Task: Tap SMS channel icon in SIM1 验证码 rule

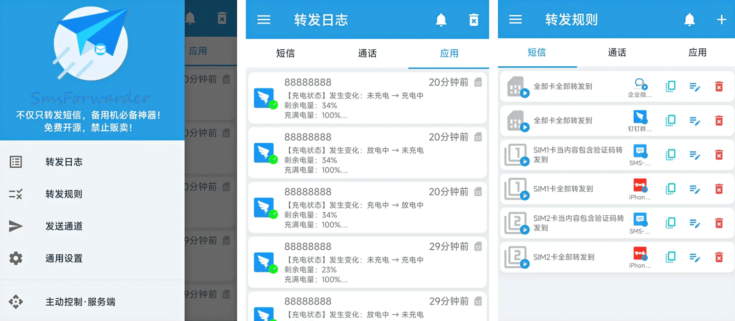Action: pos(640,152)
